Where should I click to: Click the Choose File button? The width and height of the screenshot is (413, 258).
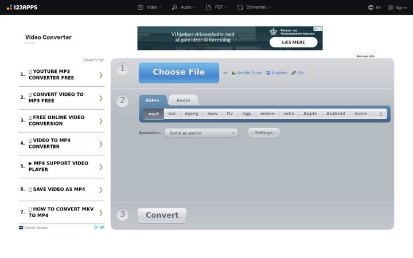point(179,73)
